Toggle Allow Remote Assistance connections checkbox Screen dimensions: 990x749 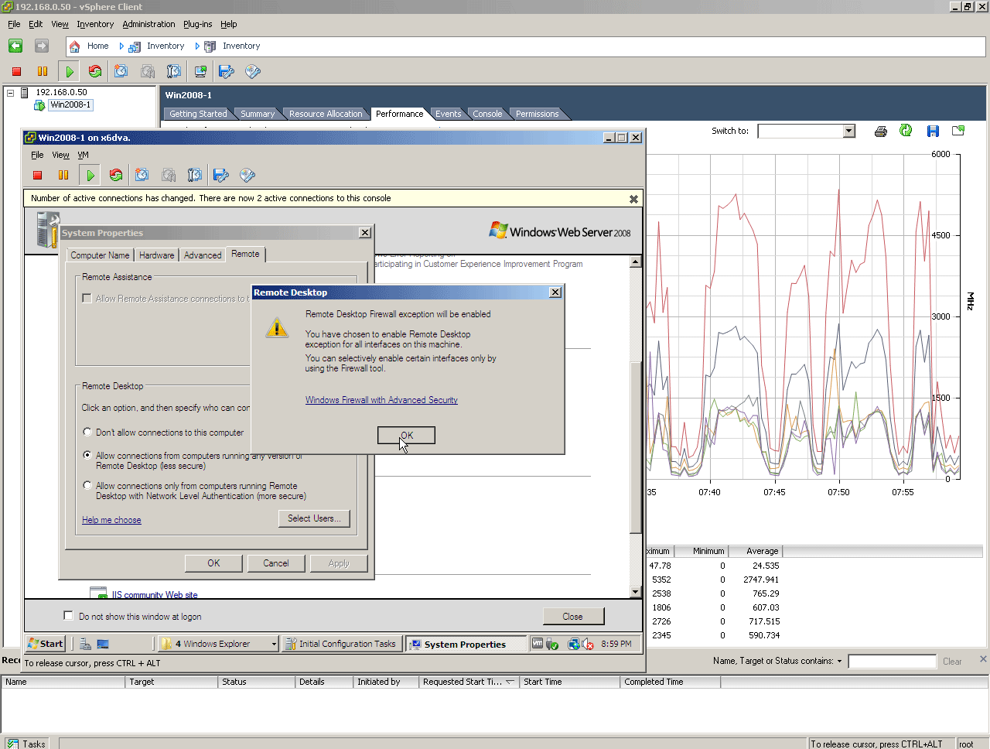coord(87,299)
